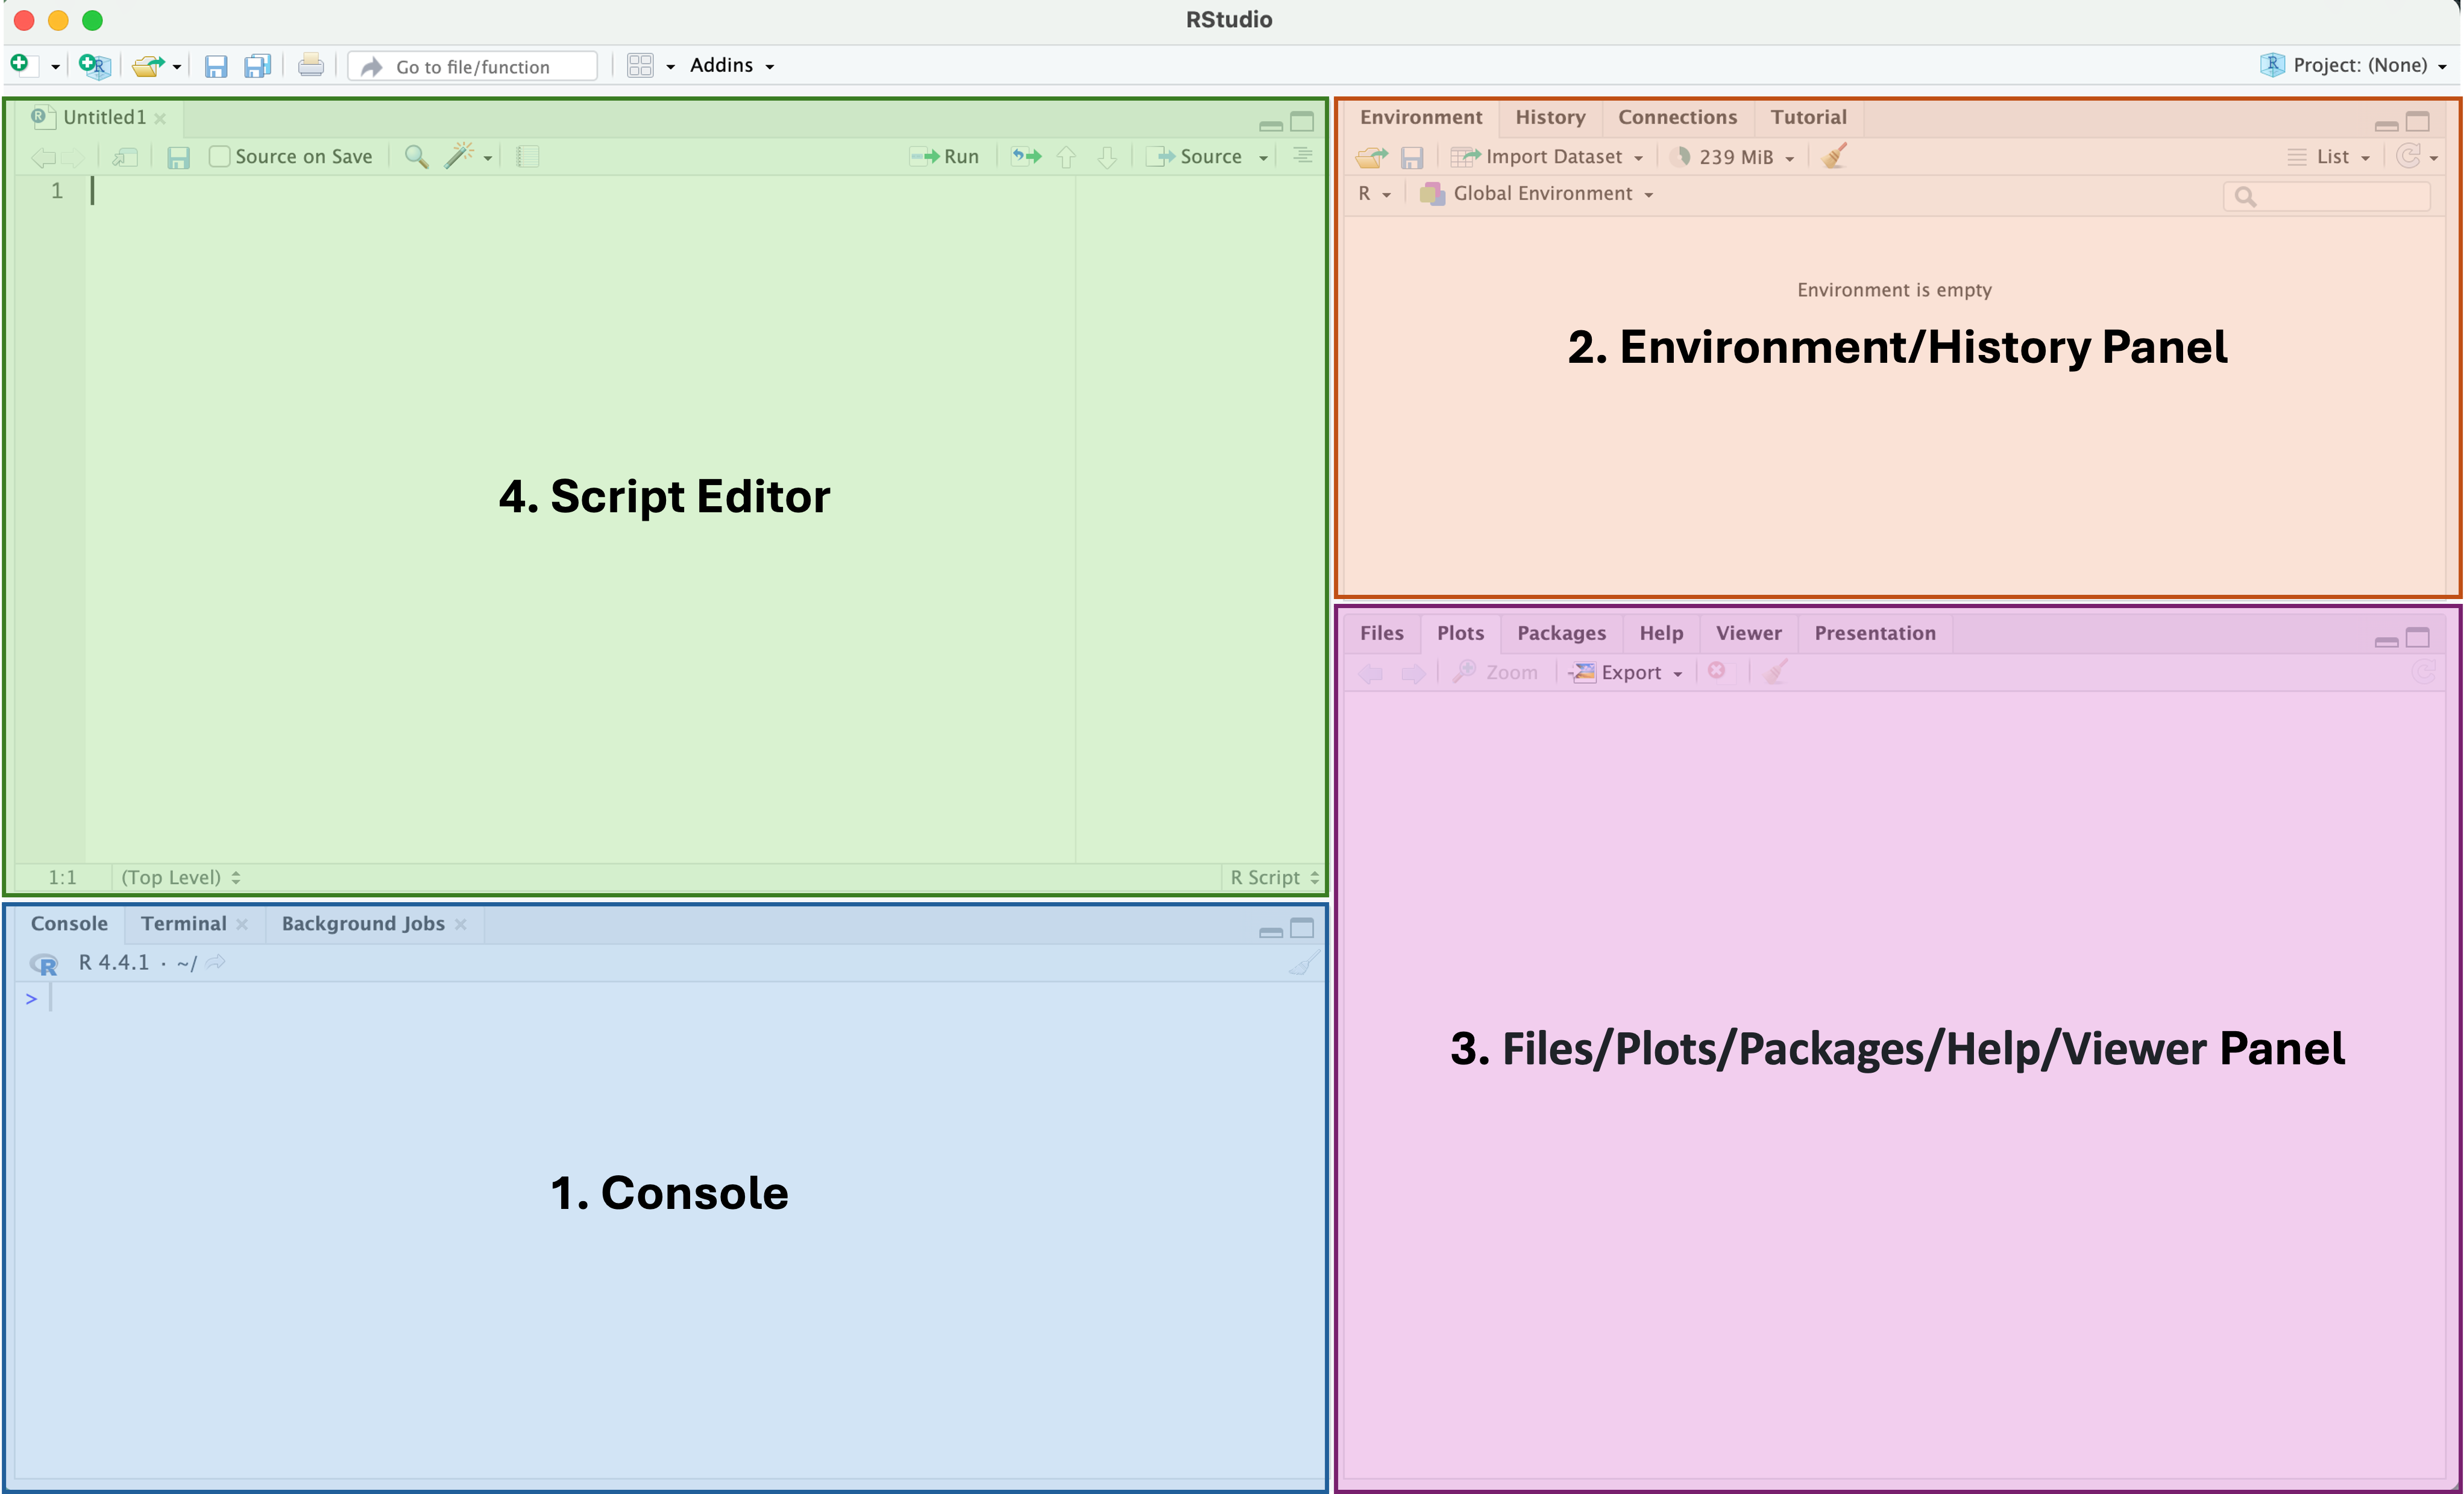Image resolution: width=2464 pixels, height=1494 pixels.
Task: Close the Untitled1 tab
Action: [160, 118]
